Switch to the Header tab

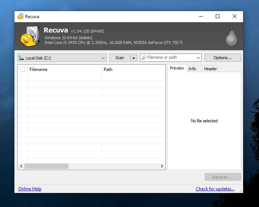point(210,69)
